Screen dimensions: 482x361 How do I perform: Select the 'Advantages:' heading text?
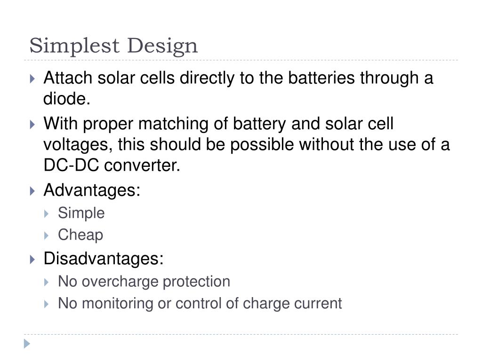tap(92, 191)
